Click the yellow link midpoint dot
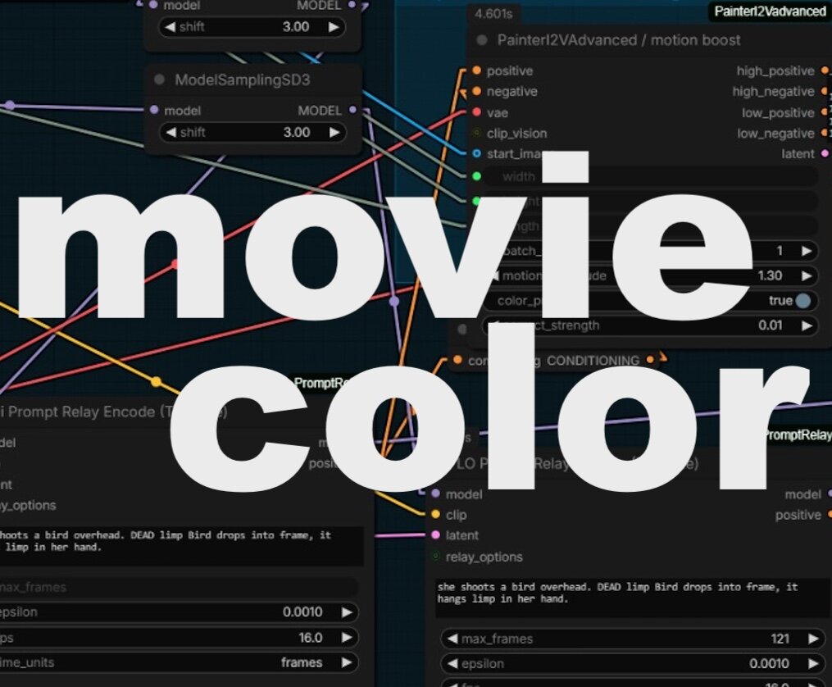The height and width of the screenshot is (687, 832). pyautogui.click(x=156, y=382)
